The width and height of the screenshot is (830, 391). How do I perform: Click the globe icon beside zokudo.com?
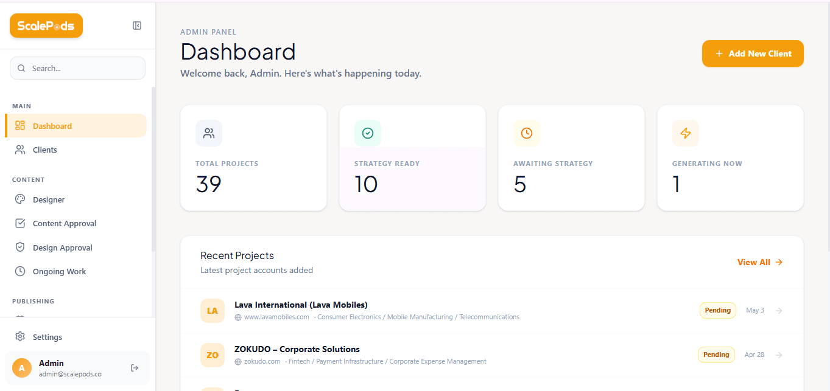tap(238, 362)
